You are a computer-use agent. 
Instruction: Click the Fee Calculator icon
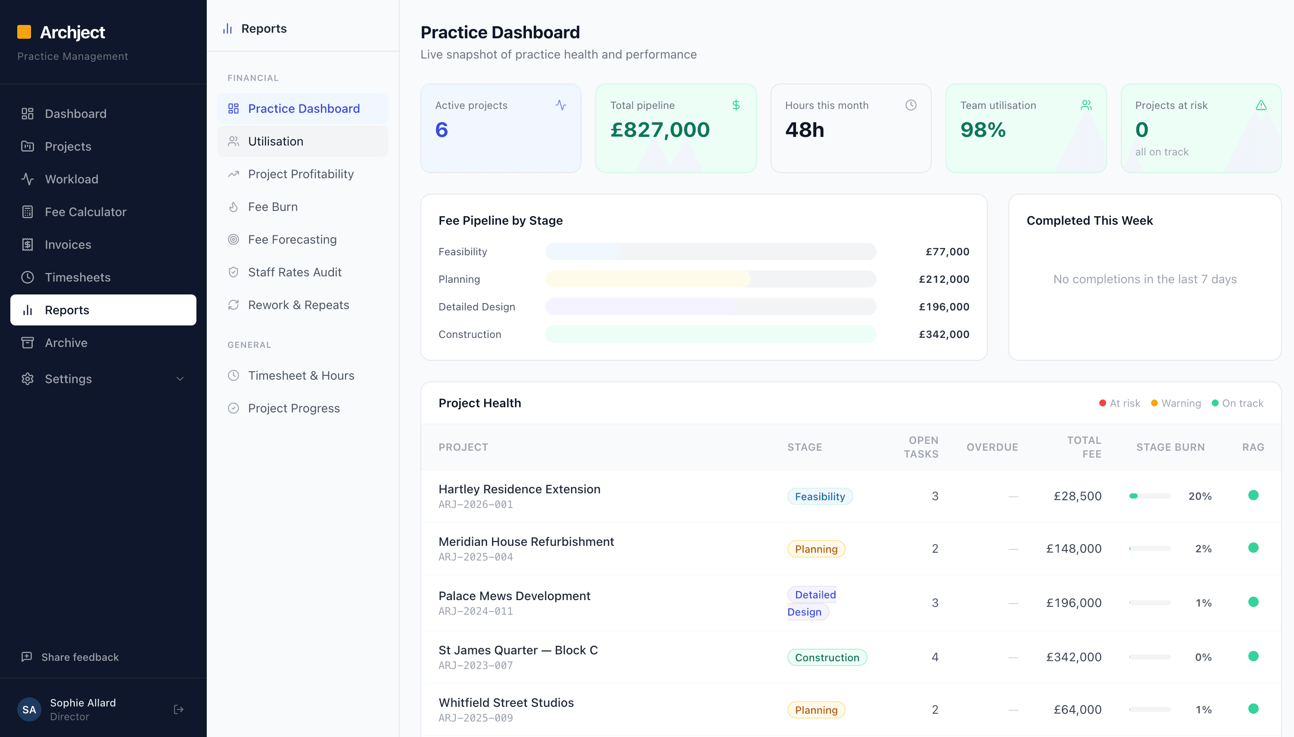pyautogui.click(x=27, y=211)
